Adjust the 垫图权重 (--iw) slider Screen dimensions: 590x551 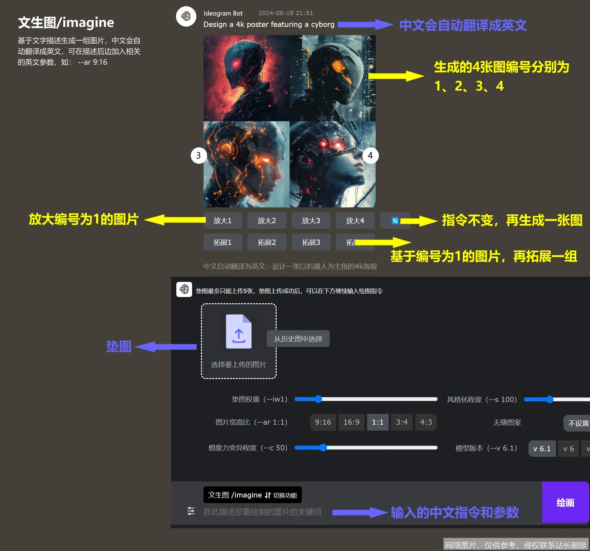point(366,399)
